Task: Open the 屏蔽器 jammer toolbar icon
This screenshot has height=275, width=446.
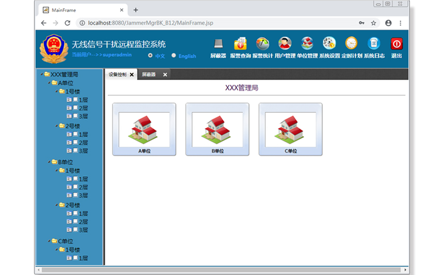Action: (218, 44)
